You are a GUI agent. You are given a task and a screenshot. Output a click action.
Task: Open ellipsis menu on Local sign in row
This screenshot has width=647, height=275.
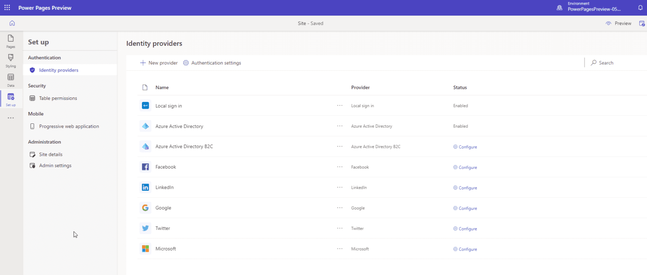pos(340,106)
